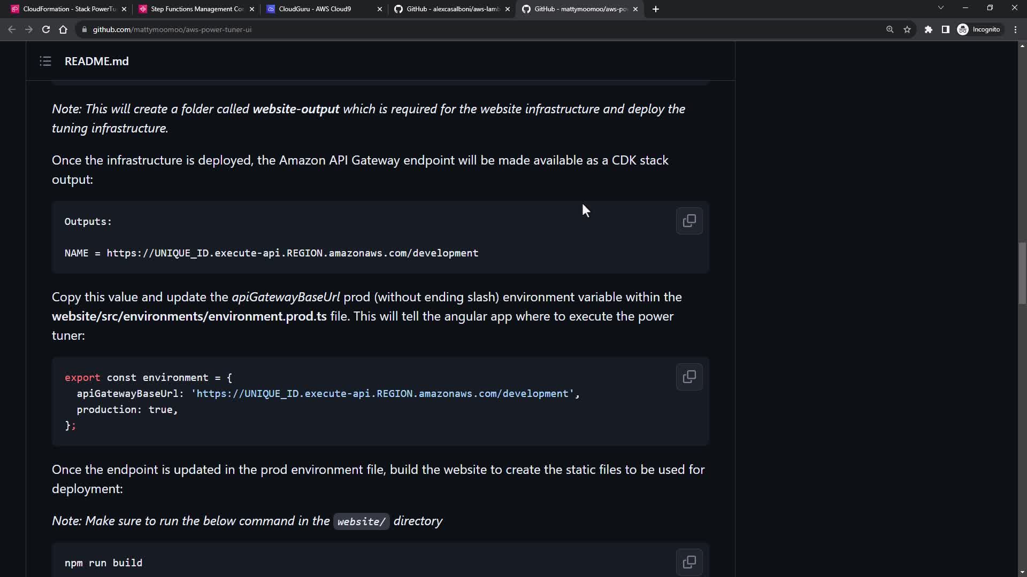
Task: Open the Incognito profile menu
Action: [x=979, y=29]
